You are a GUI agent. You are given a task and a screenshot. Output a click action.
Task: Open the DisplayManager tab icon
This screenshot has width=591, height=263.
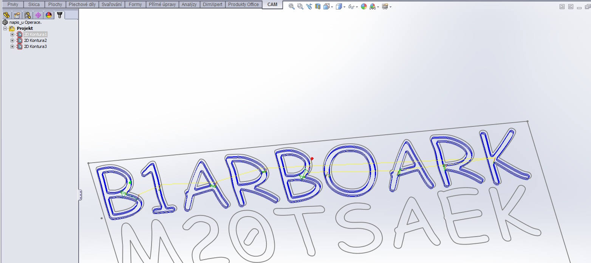click(48, 15)
